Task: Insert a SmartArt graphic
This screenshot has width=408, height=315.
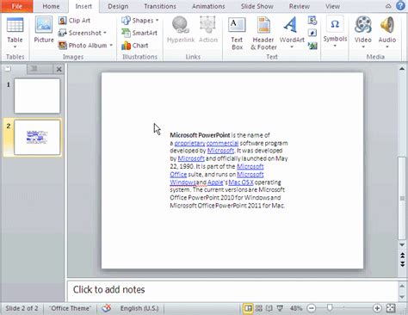Action: coord(139,33)
